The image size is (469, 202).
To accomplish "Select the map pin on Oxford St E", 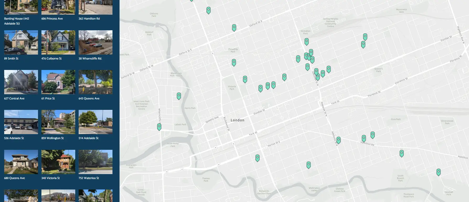I will point(234,28).
